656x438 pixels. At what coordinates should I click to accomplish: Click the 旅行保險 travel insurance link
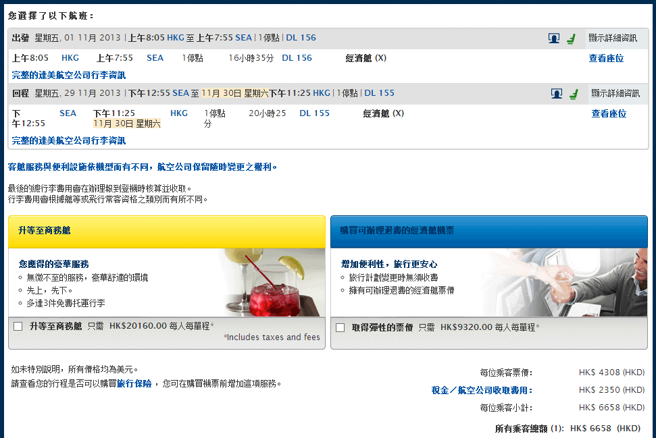click(x=134, y=384)
